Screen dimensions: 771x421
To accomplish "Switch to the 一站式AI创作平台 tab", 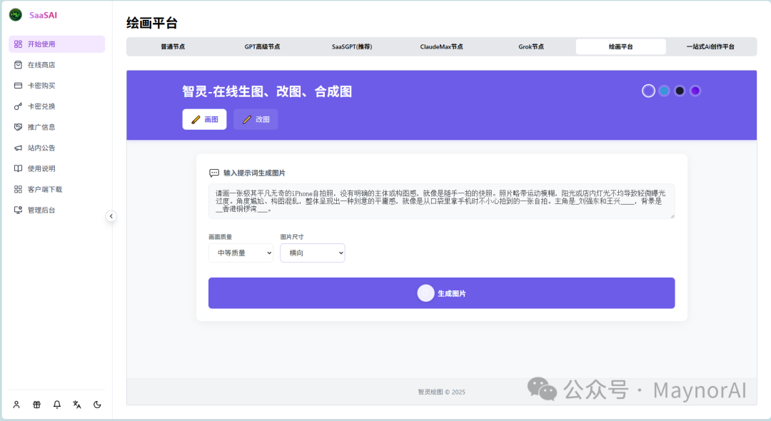I will [x=710, y=46].
